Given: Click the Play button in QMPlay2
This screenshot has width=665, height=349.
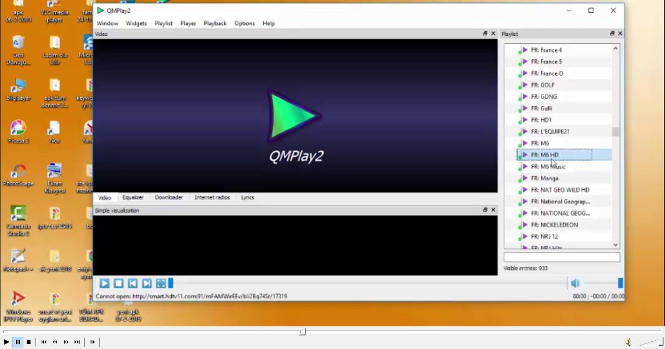Looking at the screenshot, I should coord(104,284).
